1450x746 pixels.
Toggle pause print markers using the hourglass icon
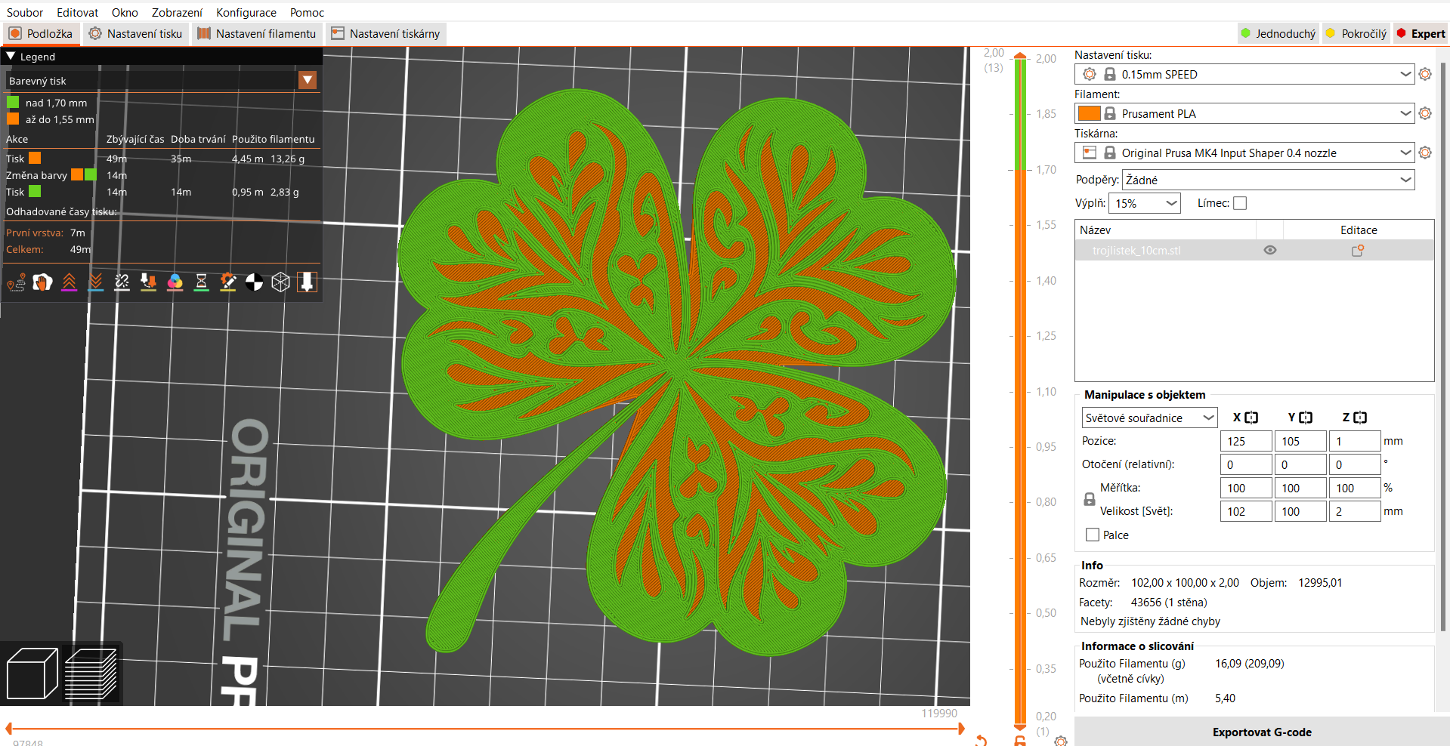tap(201, 282)
